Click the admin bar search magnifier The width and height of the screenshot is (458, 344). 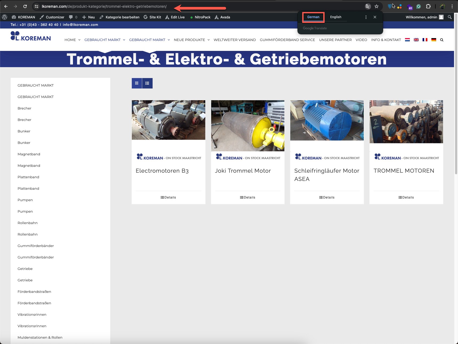pyautogui.click(x=450, y=17)
